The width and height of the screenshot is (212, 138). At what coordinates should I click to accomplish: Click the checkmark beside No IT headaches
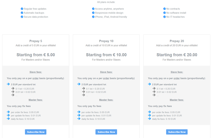164,17
